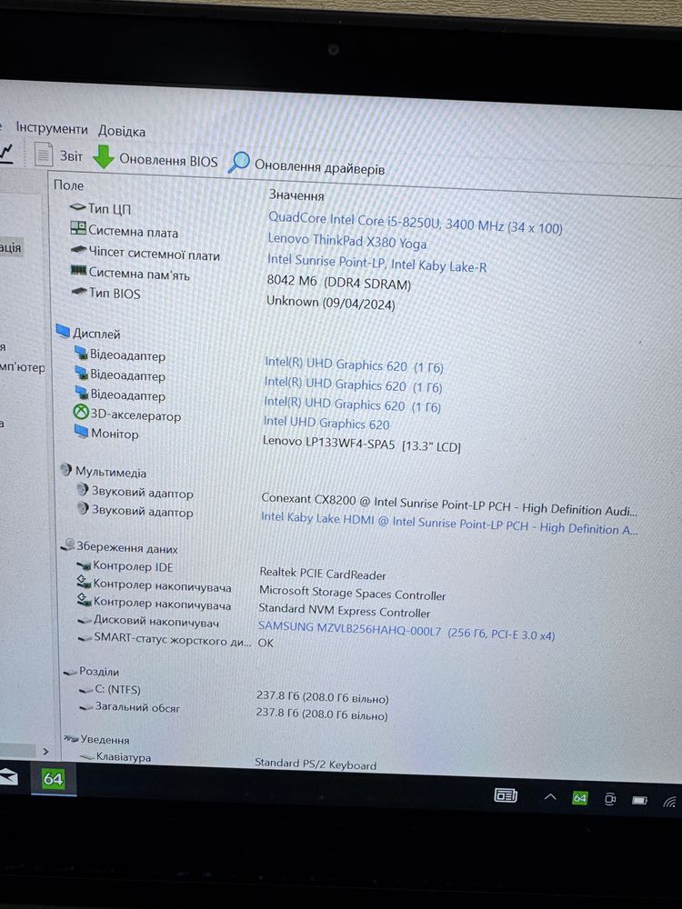Open the Intel UHD Graphics 620 3D-accelerator link
The width and height of the screenshot is (682, 909).
click(x=326, y=423)
